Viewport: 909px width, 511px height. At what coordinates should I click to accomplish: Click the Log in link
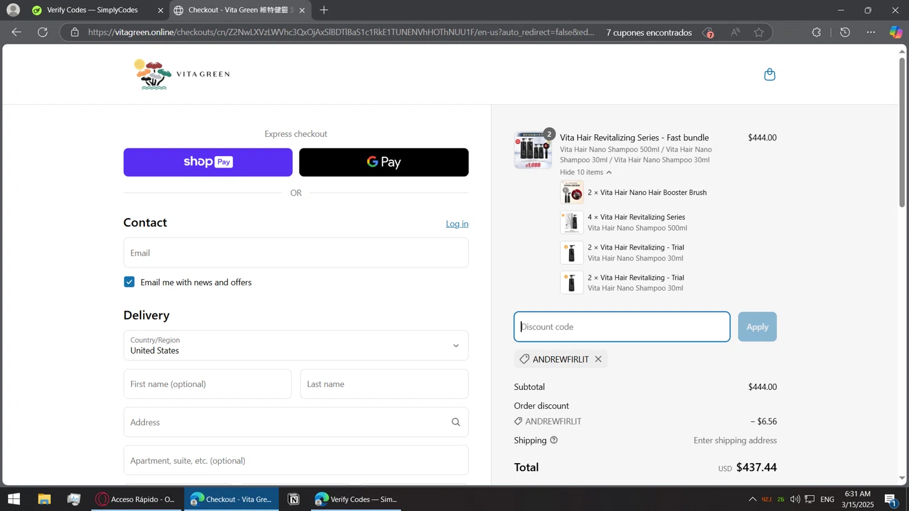pos(457,223)
